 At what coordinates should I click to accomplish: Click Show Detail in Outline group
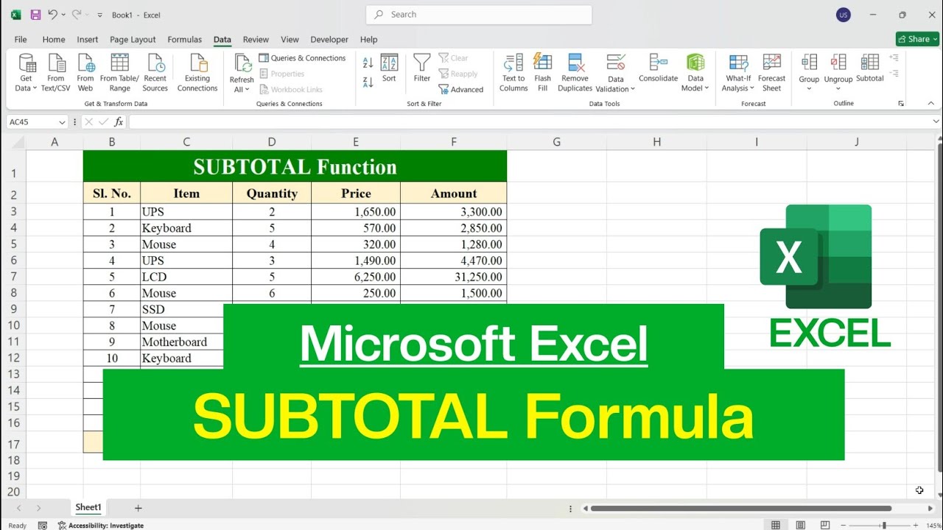point(894,57)
